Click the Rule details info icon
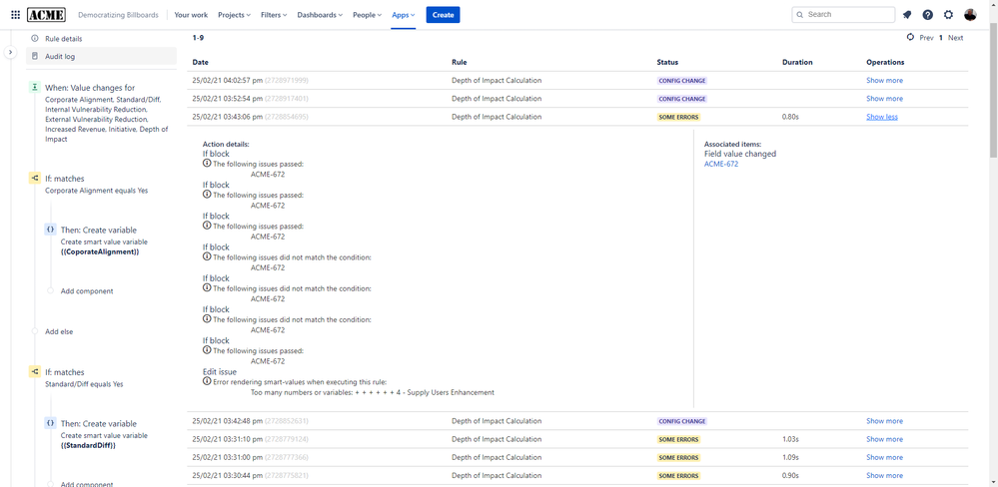 [35, 39]
